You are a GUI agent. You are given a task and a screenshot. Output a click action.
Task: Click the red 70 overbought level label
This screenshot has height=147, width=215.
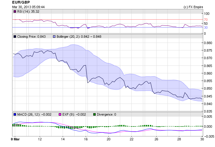pyautogui.click(x=205, y=19)
